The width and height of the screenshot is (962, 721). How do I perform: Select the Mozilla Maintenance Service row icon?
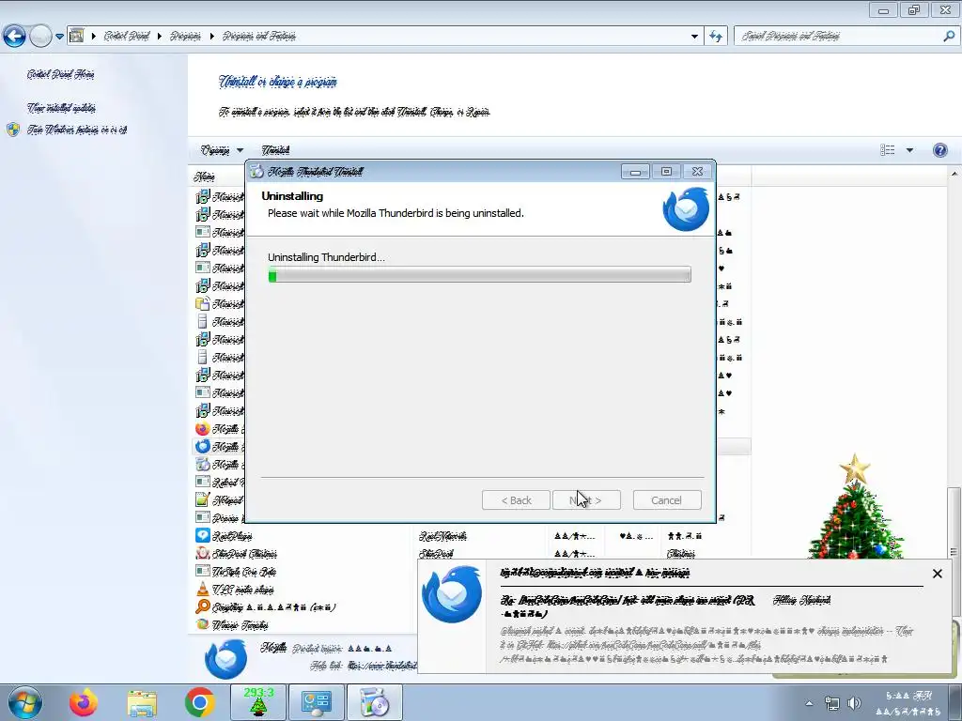click(203, 464)
